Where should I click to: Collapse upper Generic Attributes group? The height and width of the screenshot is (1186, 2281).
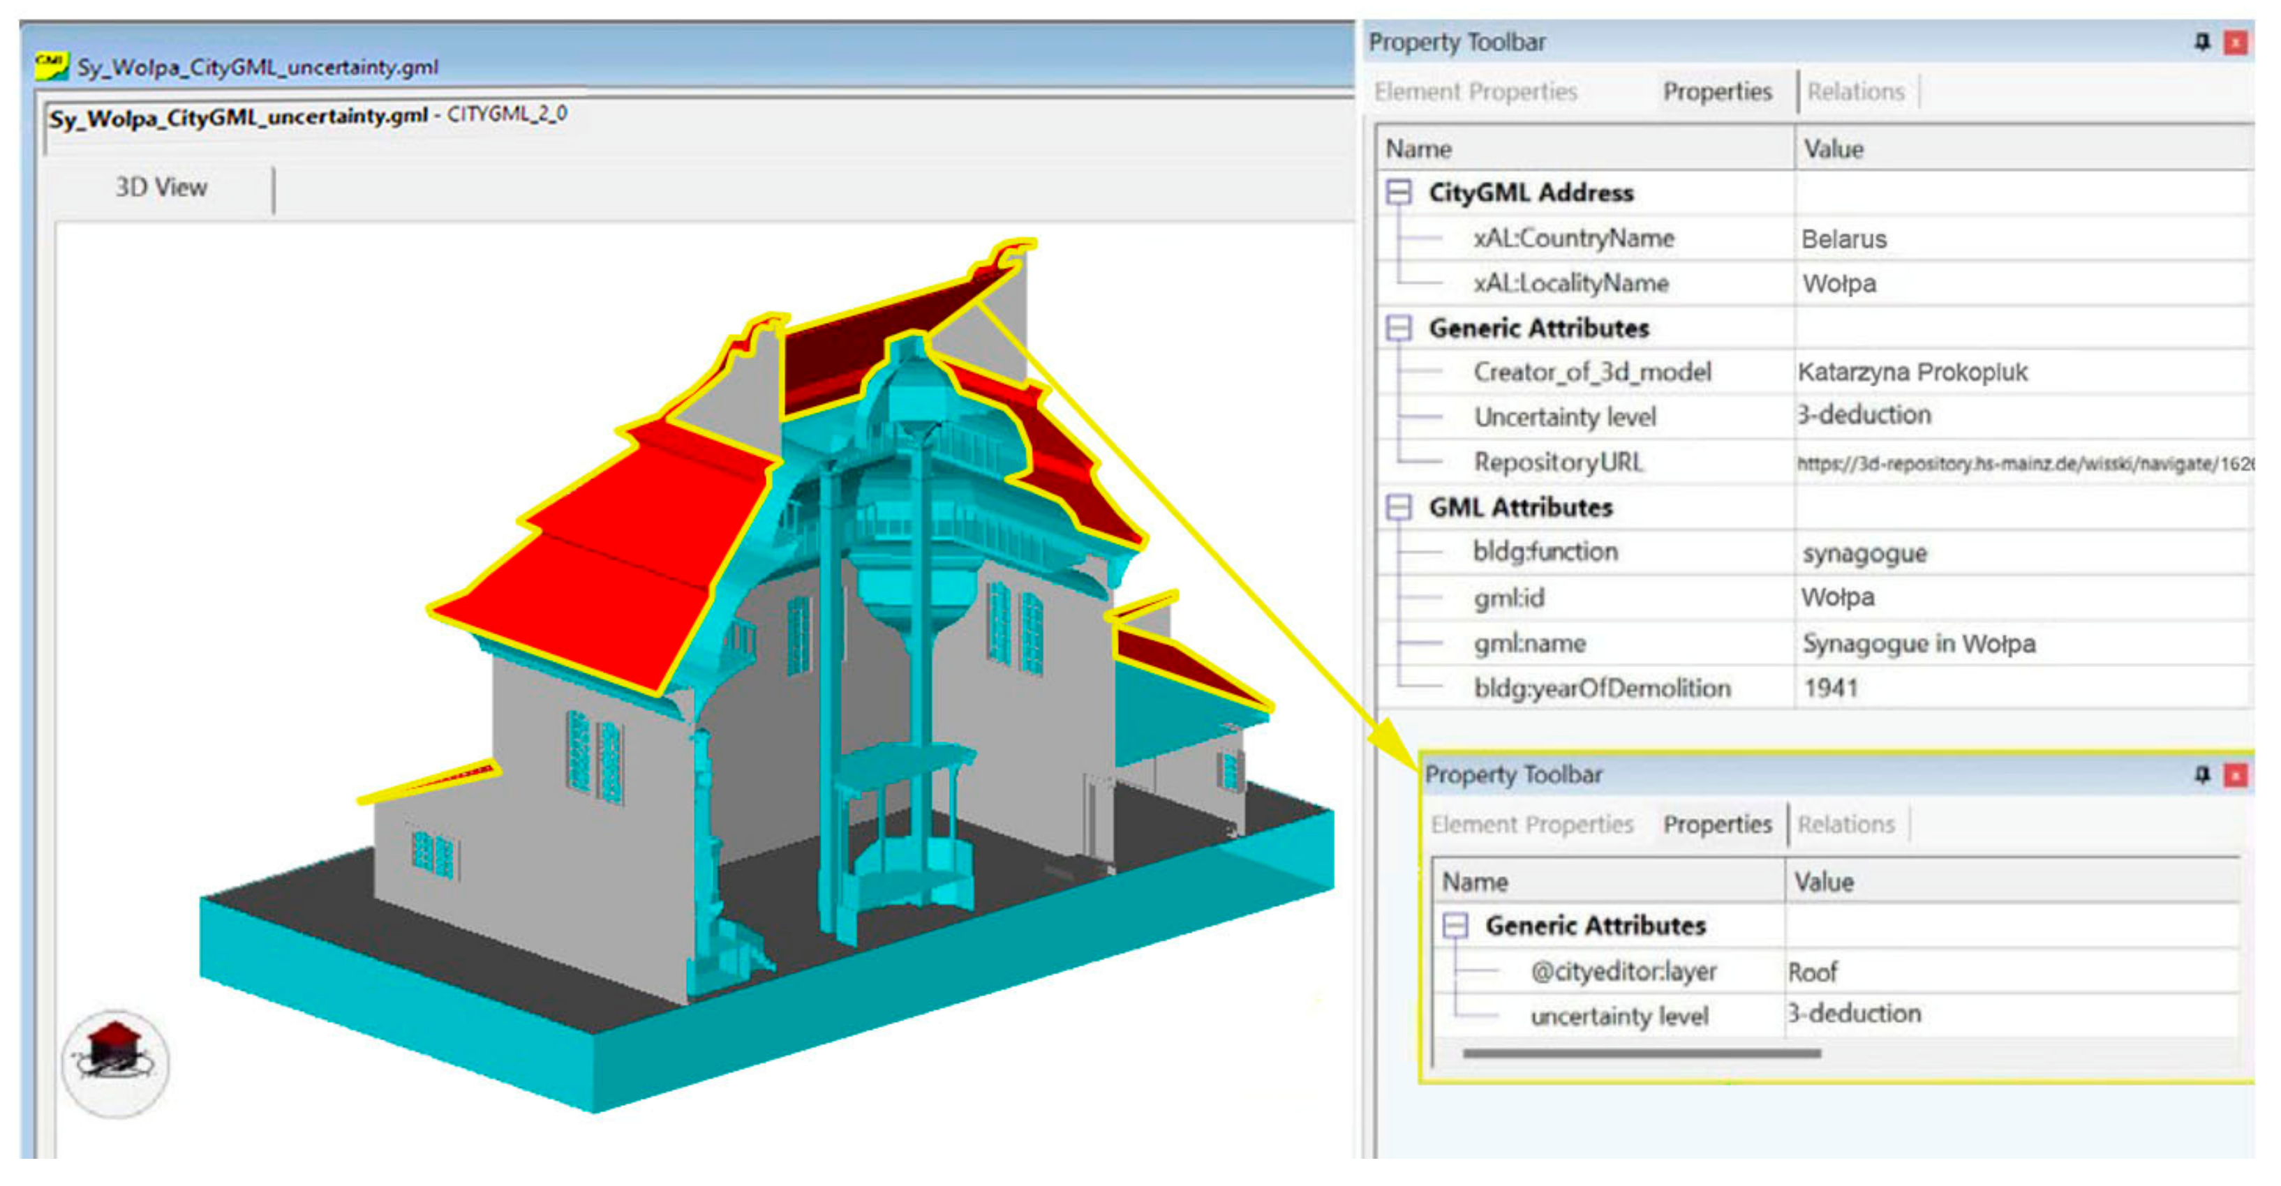pos(1398,327)
